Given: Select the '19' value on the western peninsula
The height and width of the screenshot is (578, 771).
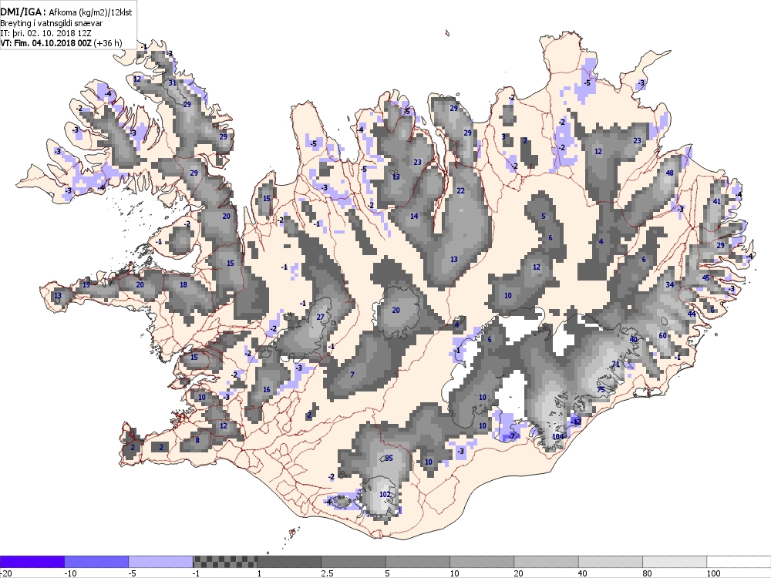Looking at the screenshot, I should [x=86, y=284].
